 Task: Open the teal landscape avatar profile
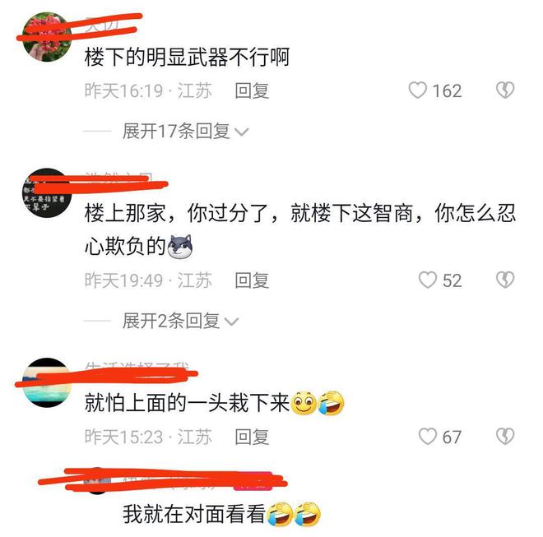[x=47, y=382]
